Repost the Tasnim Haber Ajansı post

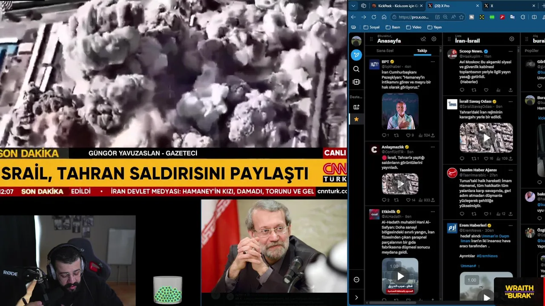point(474,214)
